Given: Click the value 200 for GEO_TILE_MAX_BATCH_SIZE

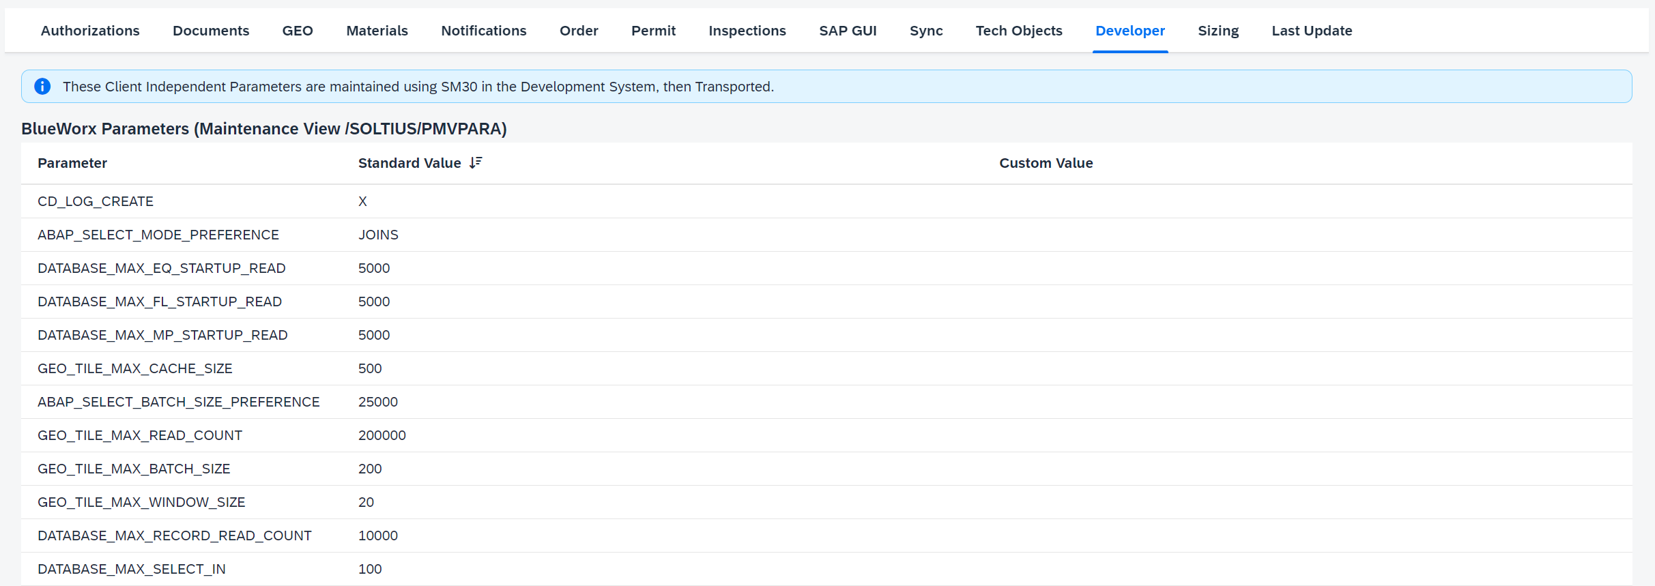Looking at the screenshot, I should [x=370, y=469].
